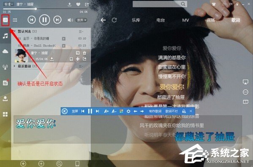253x167 pixels.
Task: Click the K logo on lyrics toolbar
Action: 65,111
